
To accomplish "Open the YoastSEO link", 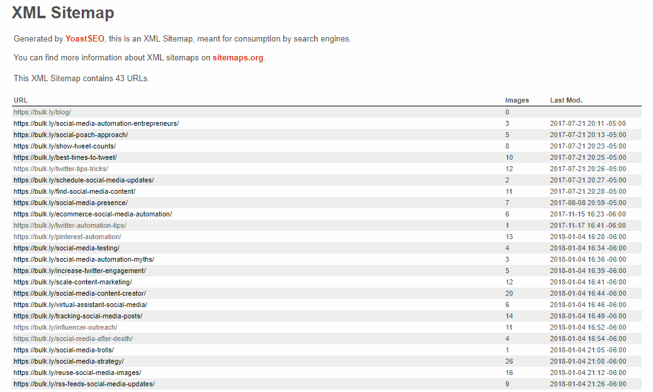I will coord(84,39).
